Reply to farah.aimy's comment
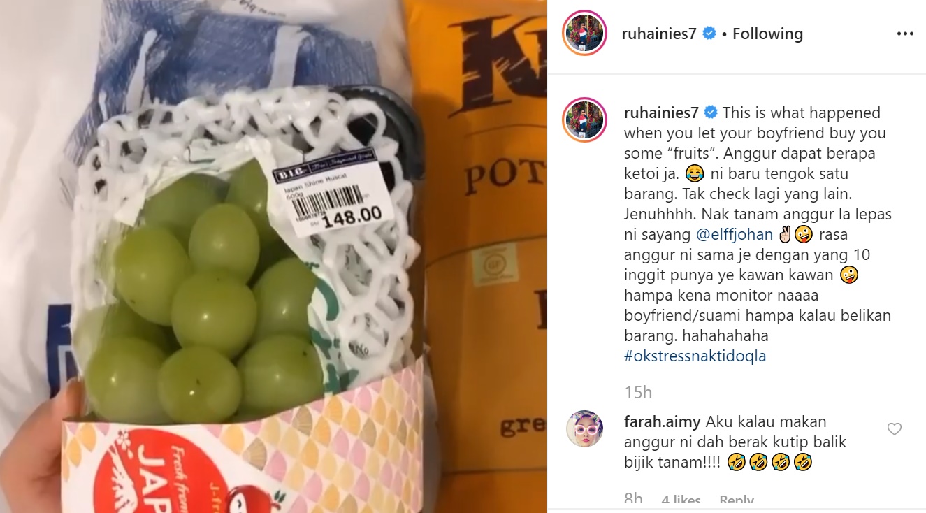This screenshot has height=513, width=926. [737, 500]
